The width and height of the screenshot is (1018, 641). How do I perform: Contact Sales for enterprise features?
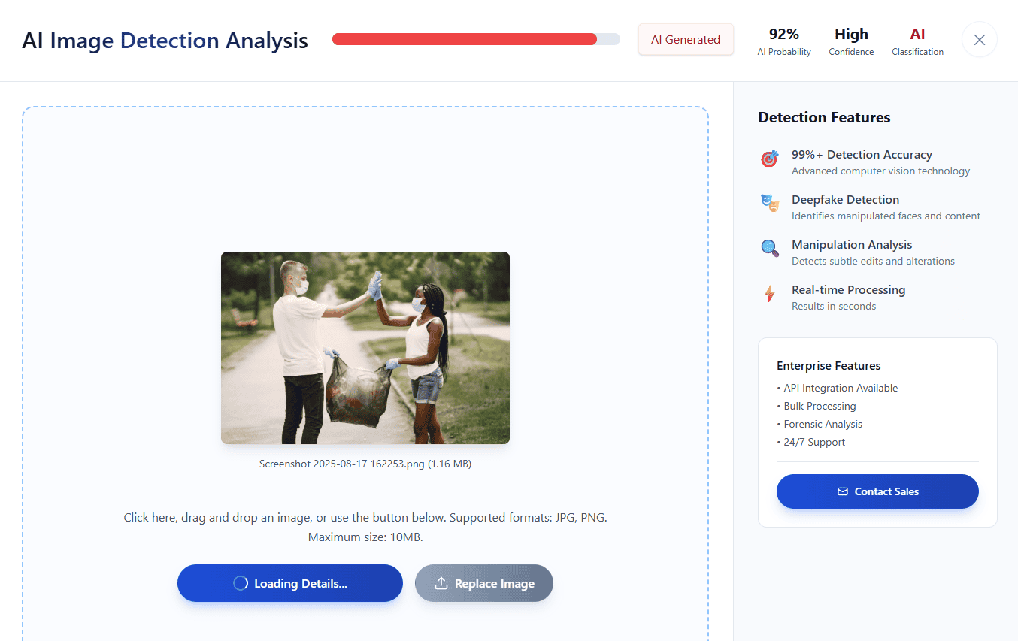(x=877, y=491)
